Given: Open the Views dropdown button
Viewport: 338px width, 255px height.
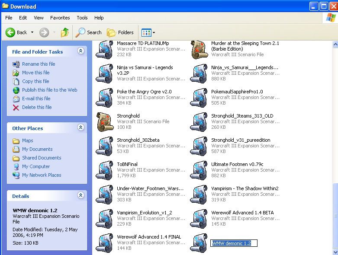Looking at the screenshot, I should [148, 33].
